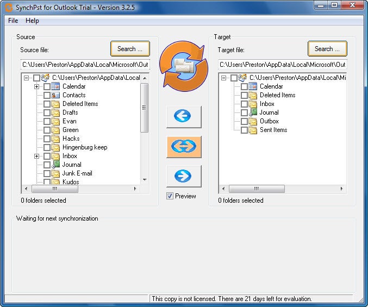Toggle the Preview checkbox
The width and height of the screenshot is (368, 307).
(170, 196)
